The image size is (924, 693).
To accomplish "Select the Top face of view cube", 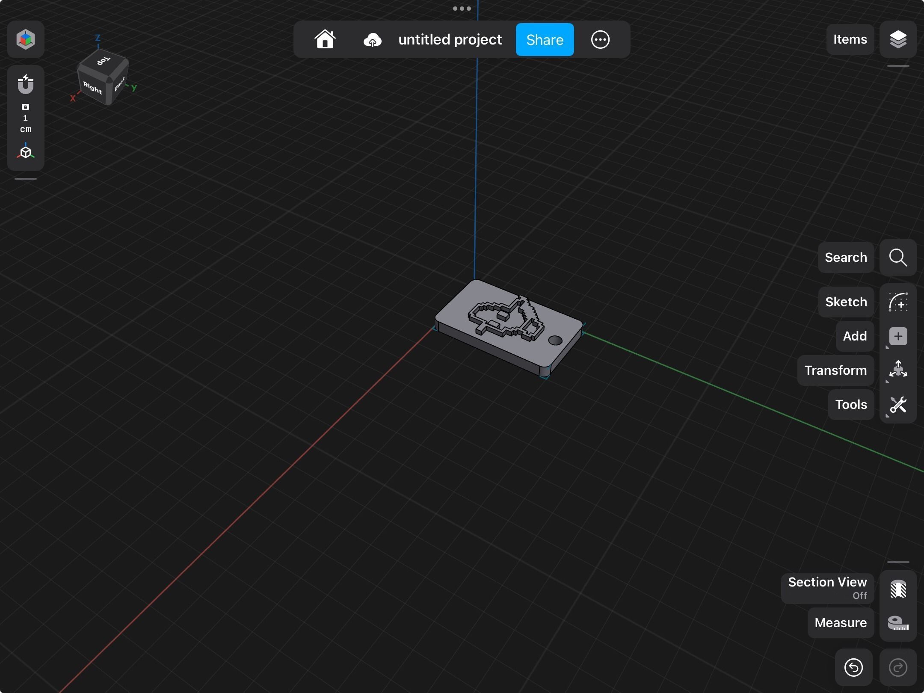I will click(104, 61).
